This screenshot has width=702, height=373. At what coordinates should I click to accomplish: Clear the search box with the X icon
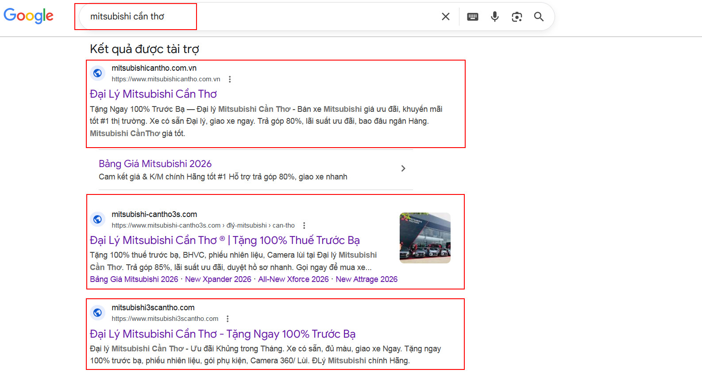(446, 17)
